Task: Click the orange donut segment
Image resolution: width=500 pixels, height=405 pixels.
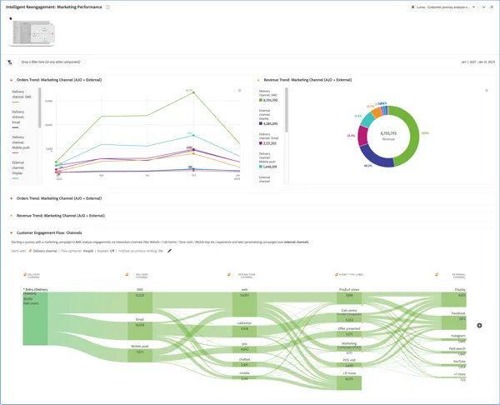Action: [x=377, y=112]
